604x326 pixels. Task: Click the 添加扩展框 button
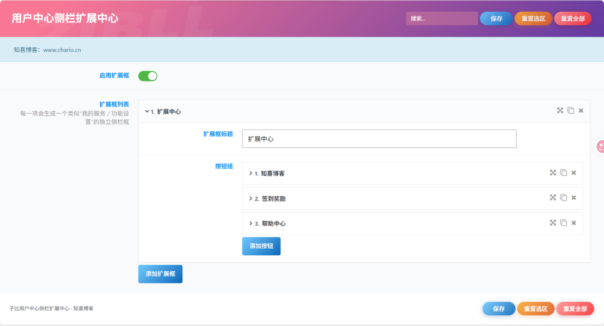pos(160,274)
